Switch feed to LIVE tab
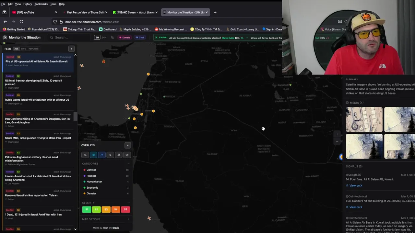 (23, 49)
